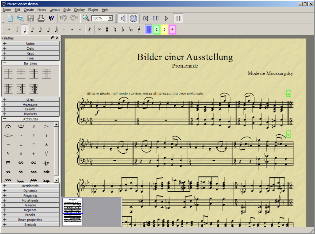
Task: Pick the final thin-thick bar line
Action: click(34, 74)
